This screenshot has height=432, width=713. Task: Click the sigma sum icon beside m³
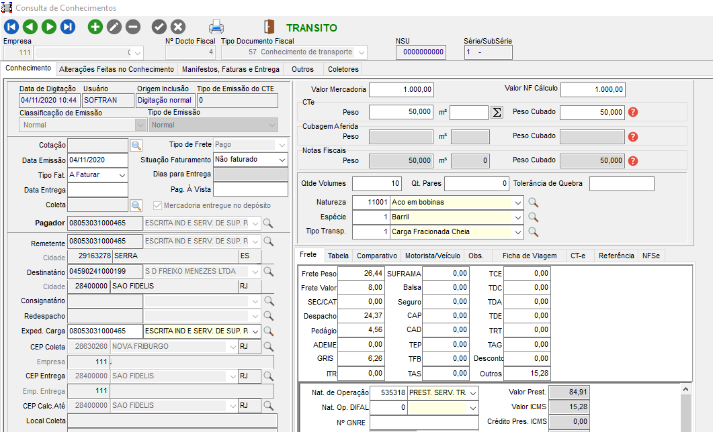coord(497,113)
